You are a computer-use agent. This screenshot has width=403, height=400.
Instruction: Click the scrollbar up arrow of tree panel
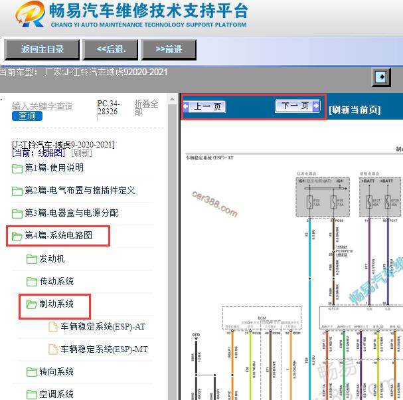point(172,99)
